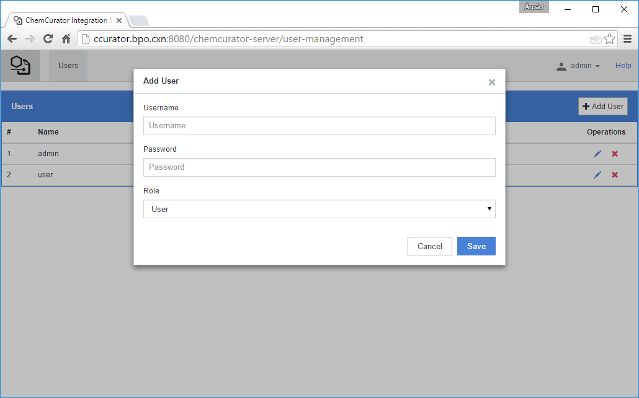Open the Help link
The image size is (639, 398).
click(623, 66)
